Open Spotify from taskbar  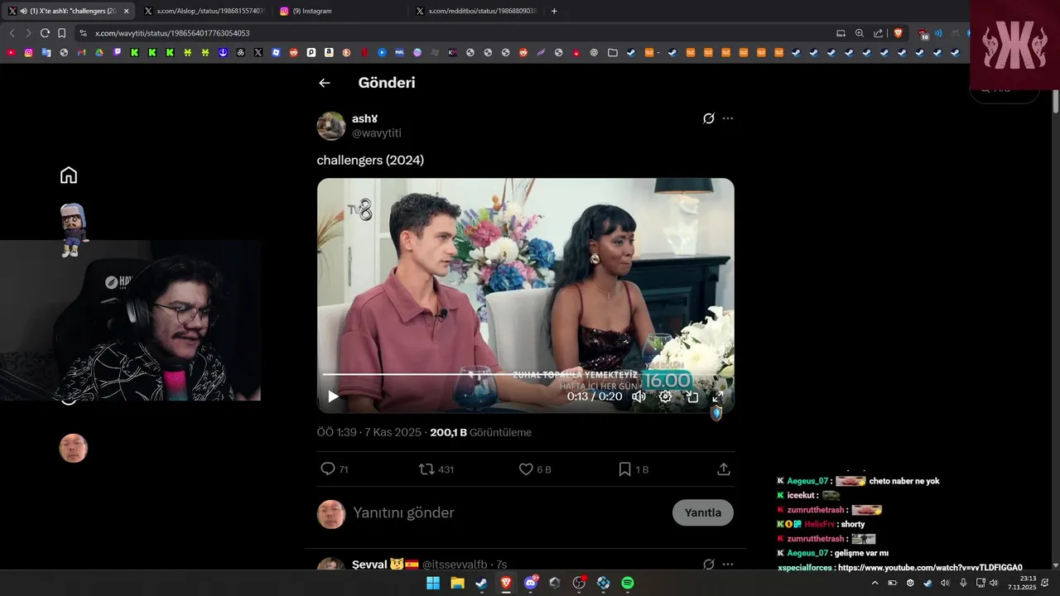(628, 583)
